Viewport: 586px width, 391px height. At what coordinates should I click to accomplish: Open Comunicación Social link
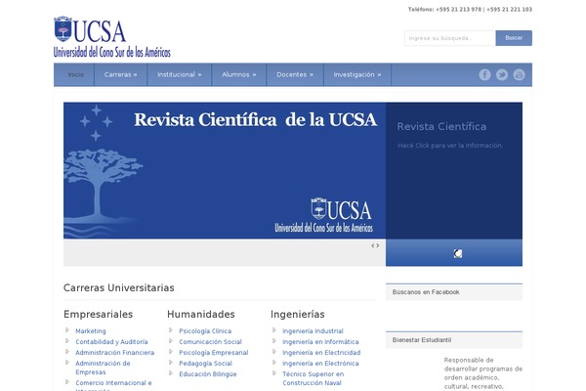pyautogui.click(x=210, y=342)
